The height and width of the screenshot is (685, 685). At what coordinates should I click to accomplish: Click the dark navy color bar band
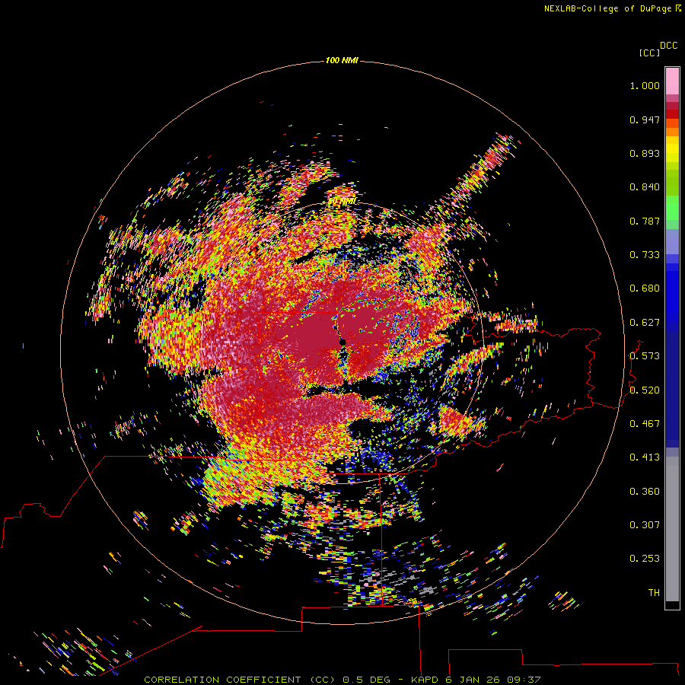coord(672,389)
